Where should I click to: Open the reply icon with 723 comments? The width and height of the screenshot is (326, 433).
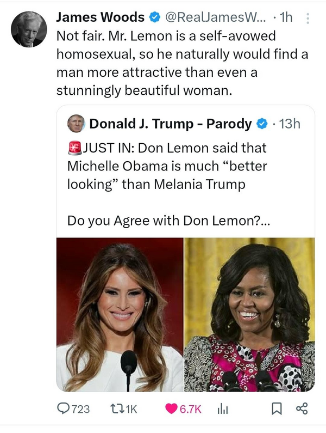[x=64, y=408]
